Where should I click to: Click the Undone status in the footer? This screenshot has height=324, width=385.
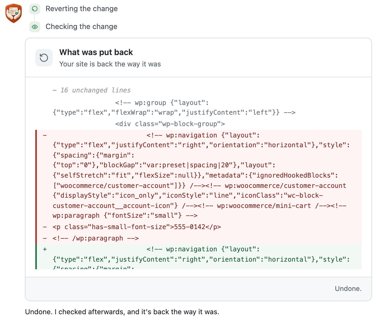point(348,288)
